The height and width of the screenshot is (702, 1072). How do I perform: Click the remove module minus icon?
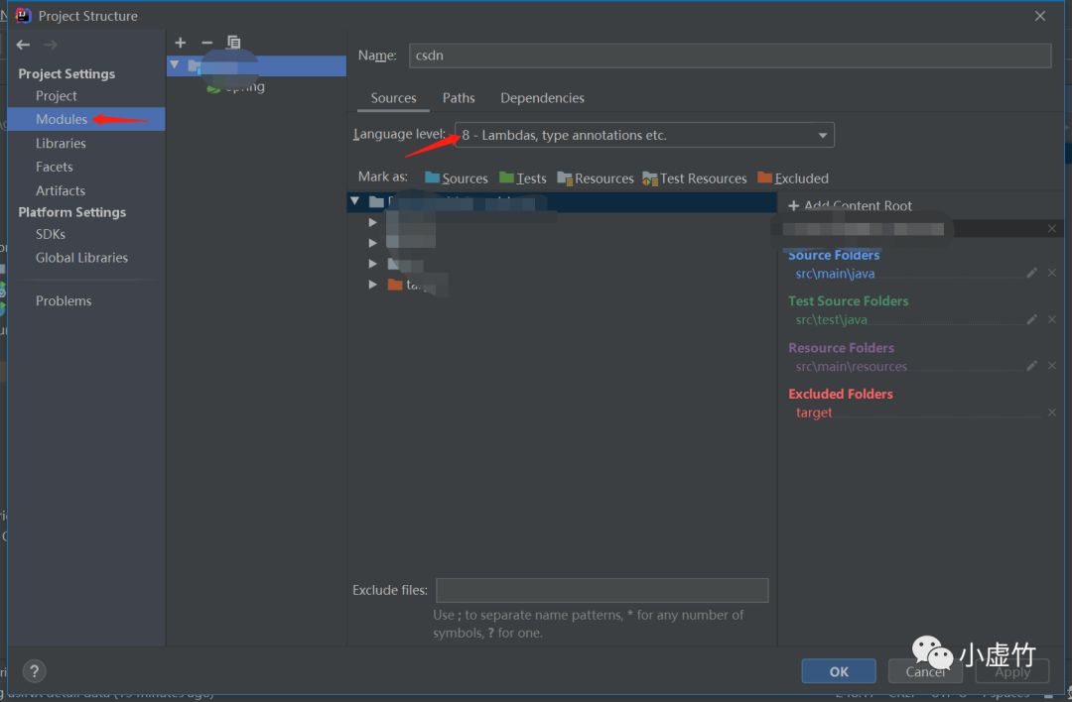click(x=206, y=43)
